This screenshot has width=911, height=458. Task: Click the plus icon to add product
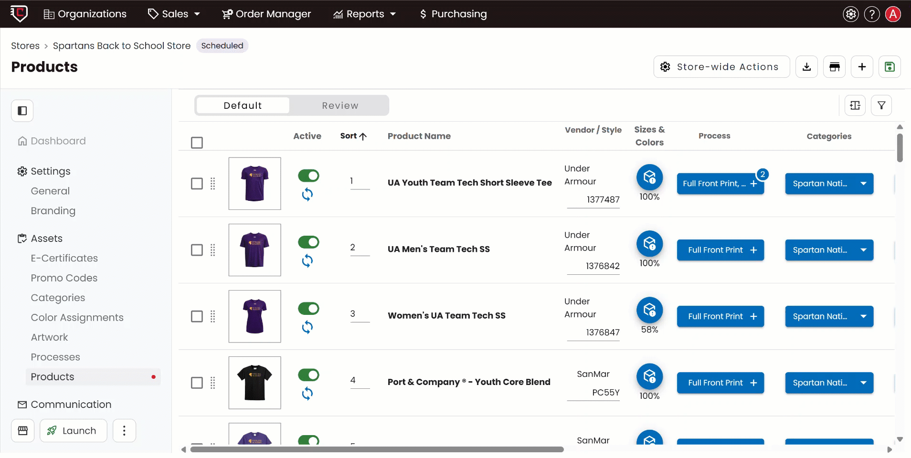pos(862,67)
